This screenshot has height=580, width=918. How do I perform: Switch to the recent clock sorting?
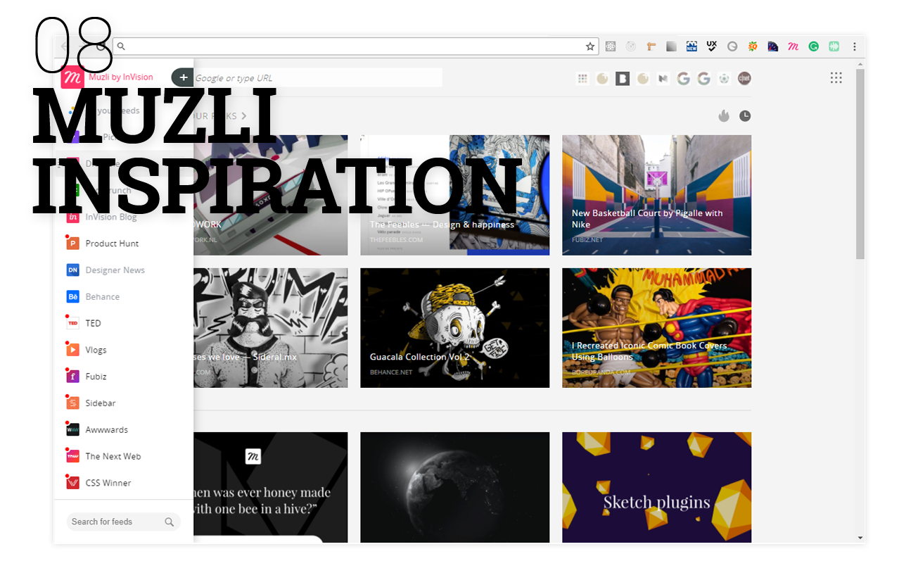point(745,116)
